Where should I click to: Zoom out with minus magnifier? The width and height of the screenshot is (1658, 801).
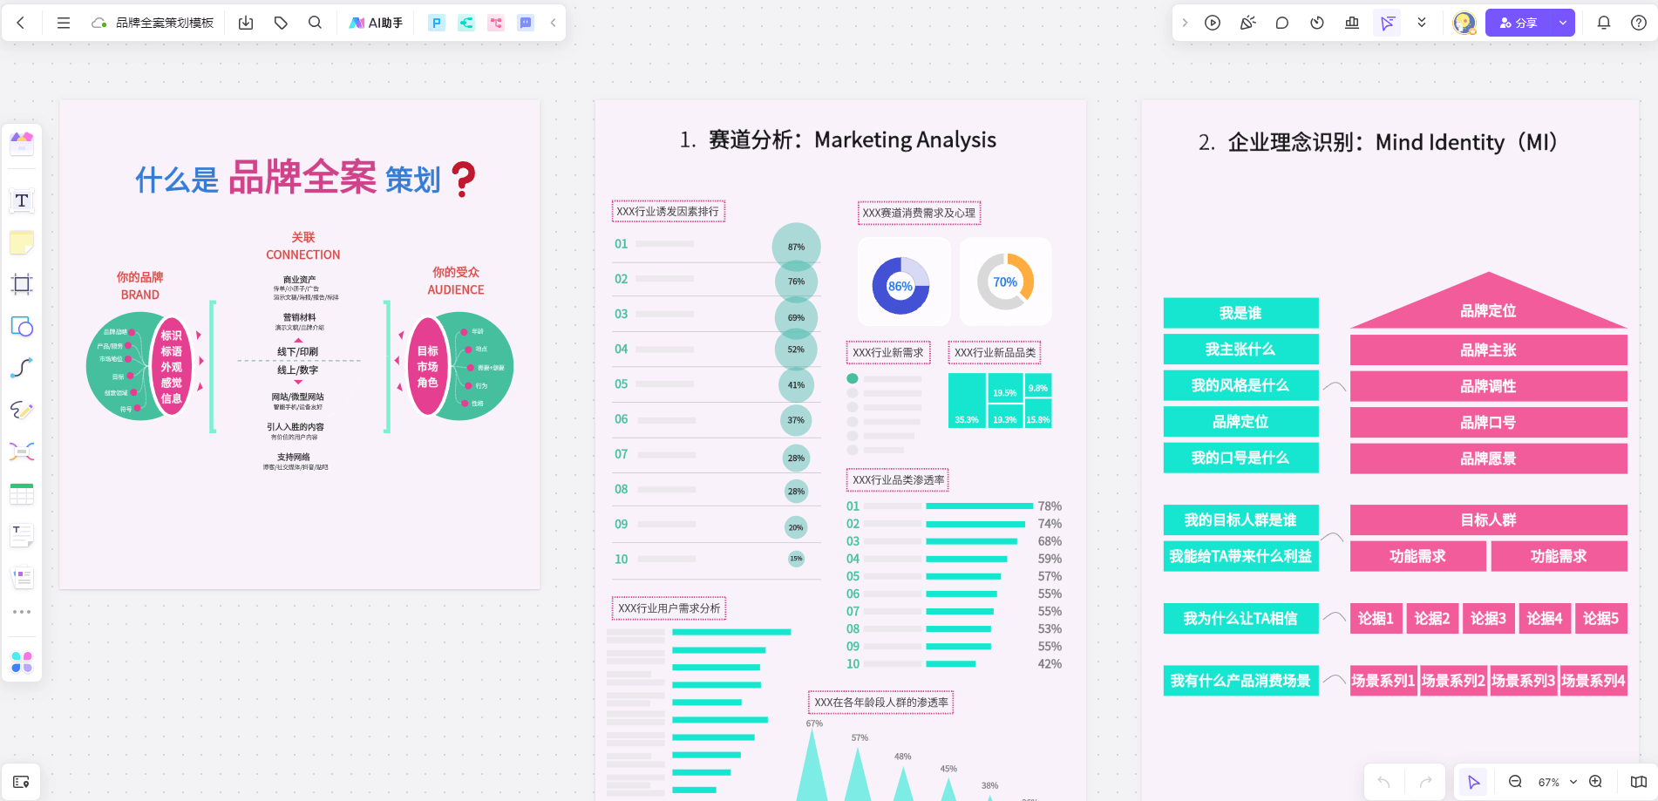1515,782
